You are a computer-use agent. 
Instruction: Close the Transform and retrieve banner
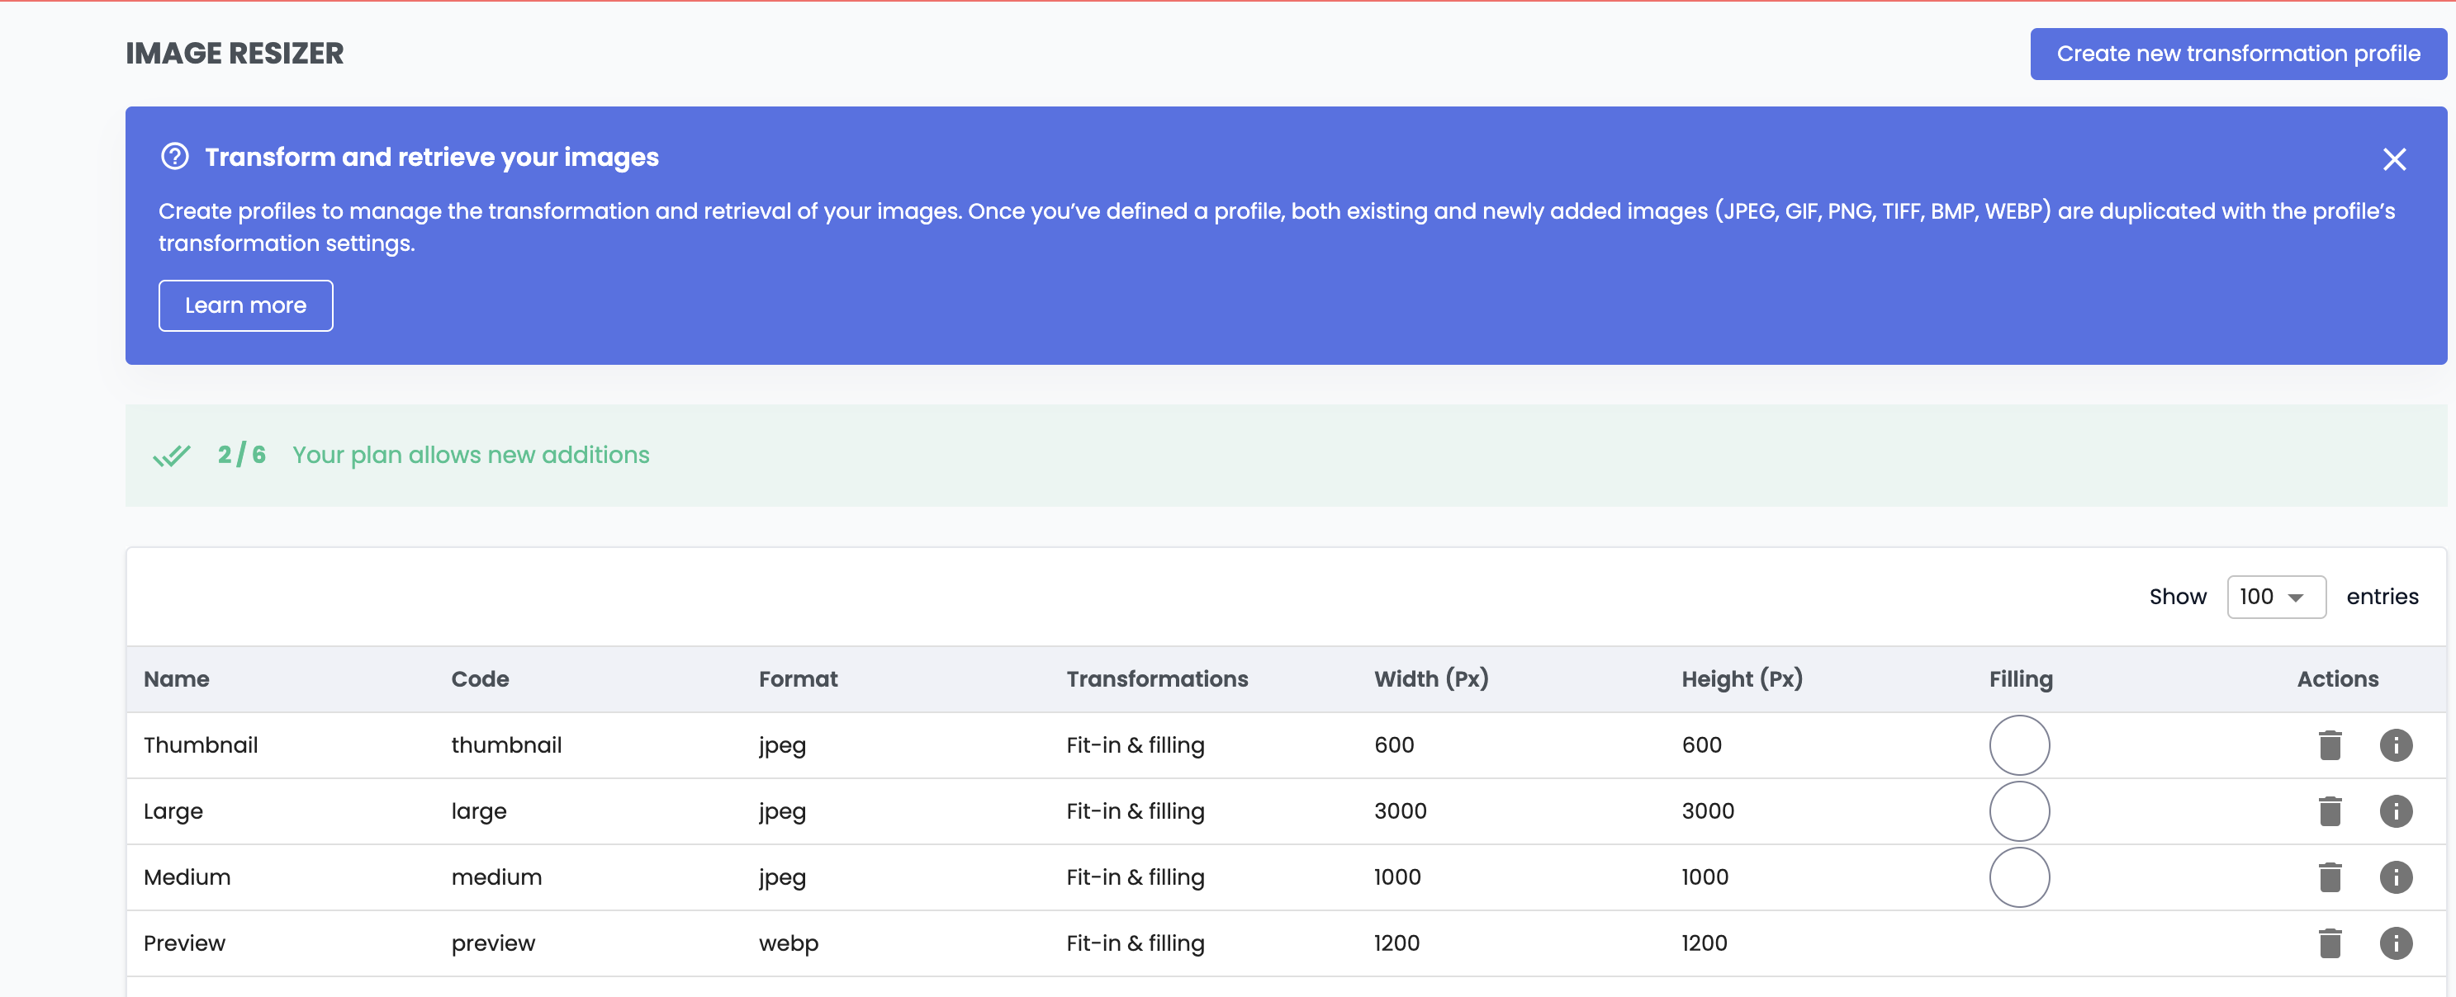click(2394, 159)
